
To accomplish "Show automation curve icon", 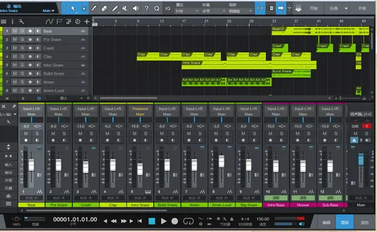I will (x=50, y=22).
